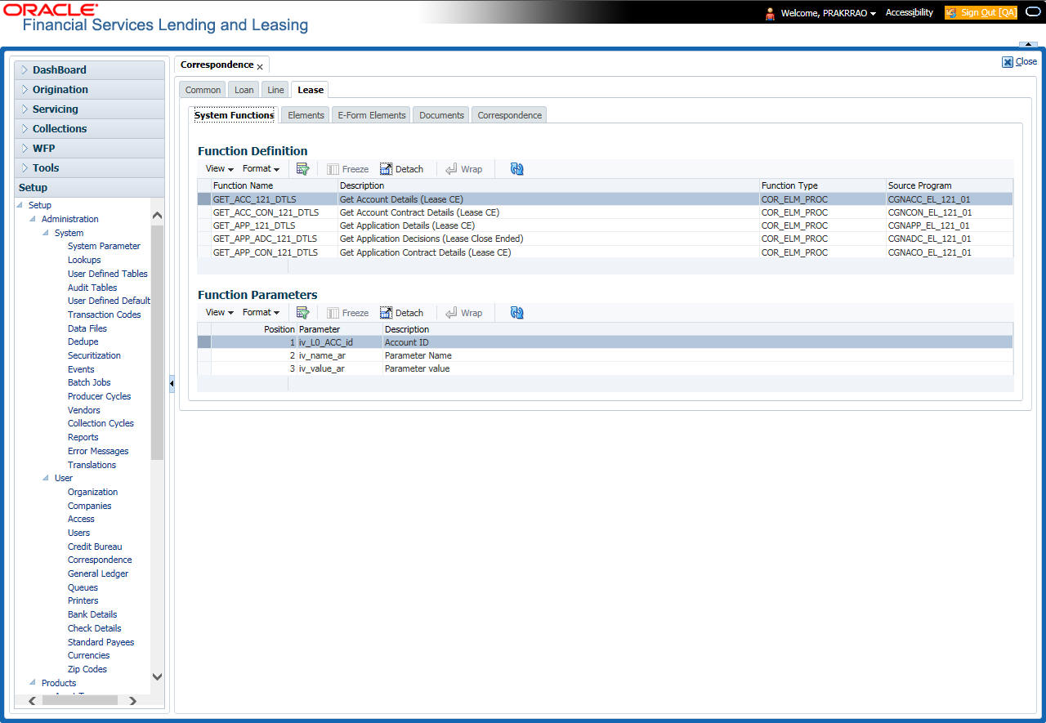Open the Welcome PRAKRRAO user dropdown
Image resolution: width=1046 pixels, height=723 pixels.
coord(829,13)
